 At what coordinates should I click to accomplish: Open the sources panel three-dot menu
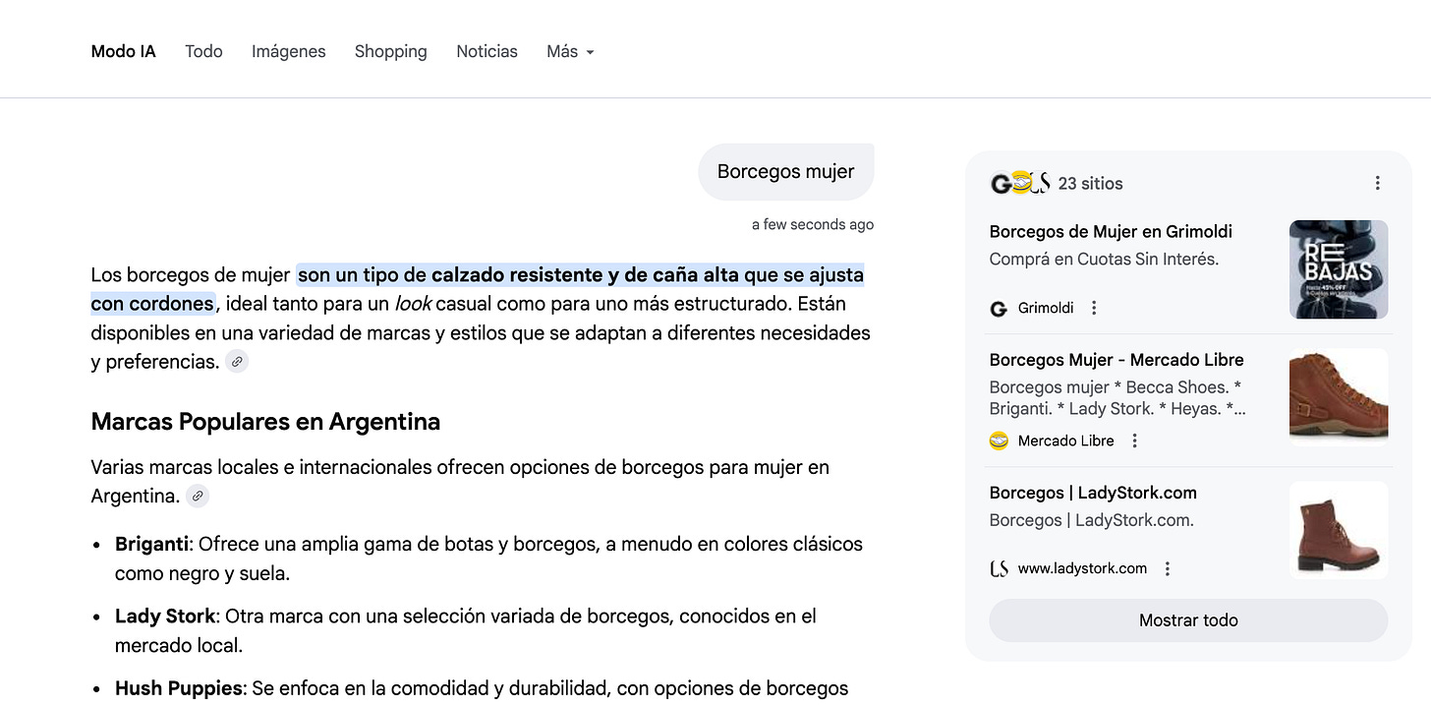pos(1377,183)
